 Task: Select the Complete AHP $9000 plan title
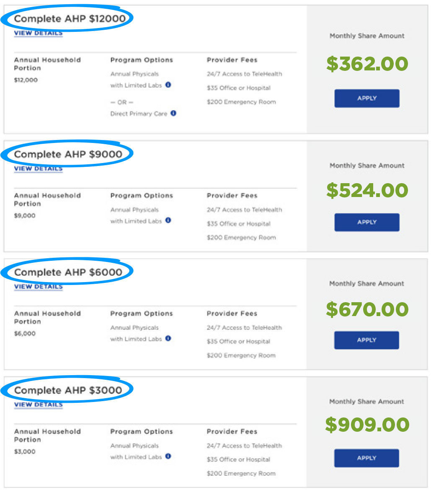68,154
